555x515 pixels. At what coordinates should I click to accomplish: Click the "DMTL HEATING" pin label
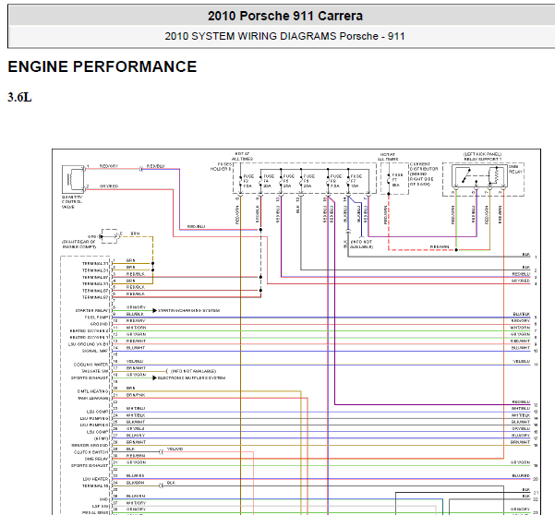click(92, 391)
